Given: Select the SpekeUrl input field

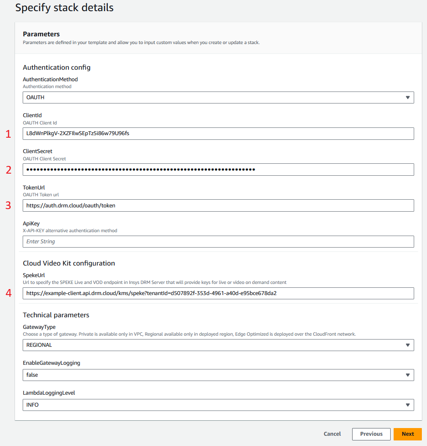Looking at the screenshot, I should pyautogui.click(x=218, y=293).
